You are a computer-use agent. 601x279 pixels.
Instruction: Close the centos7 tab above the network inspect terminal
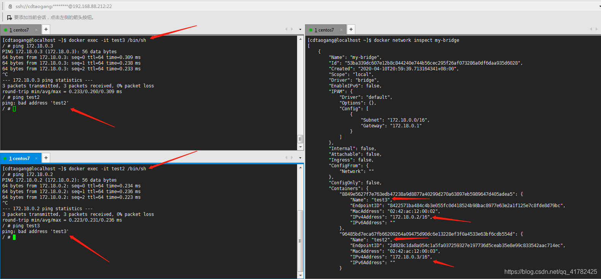point(341,30)
